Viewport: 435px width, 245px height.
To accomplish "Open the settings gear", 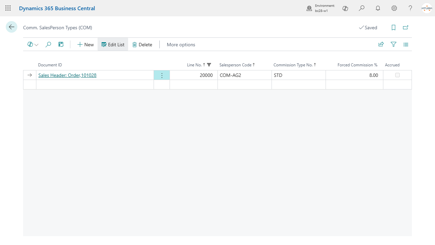I will click(394, 8).
